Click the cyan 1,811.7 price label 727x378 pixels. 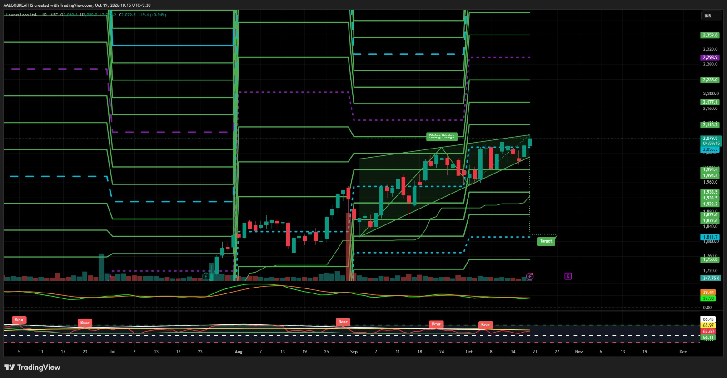point(710,237)
